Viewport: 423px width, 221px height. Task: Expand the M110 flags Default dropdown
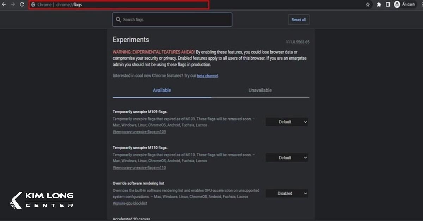click(x=287, y=158)
